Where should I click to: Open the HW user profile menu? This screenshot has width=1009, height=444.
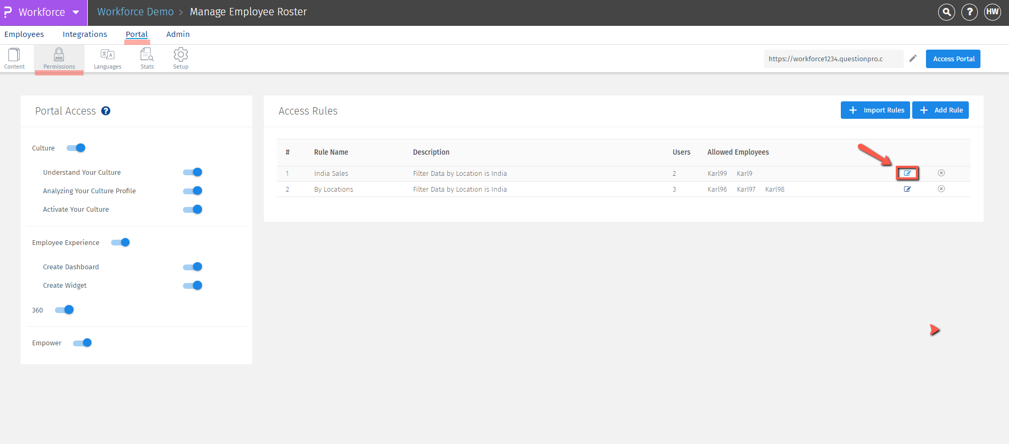click(992, 12)
